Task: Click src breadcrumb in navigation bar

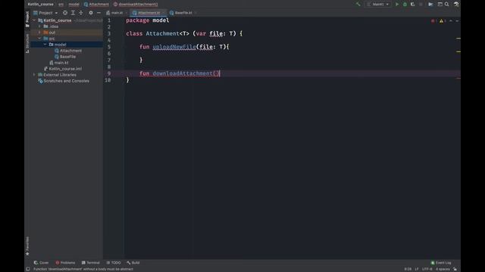Action: point(61,5)
